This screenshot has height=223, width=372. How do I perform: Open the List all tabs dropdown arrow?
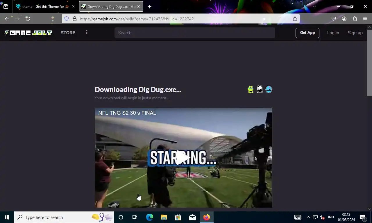click(x=314, y=6)
